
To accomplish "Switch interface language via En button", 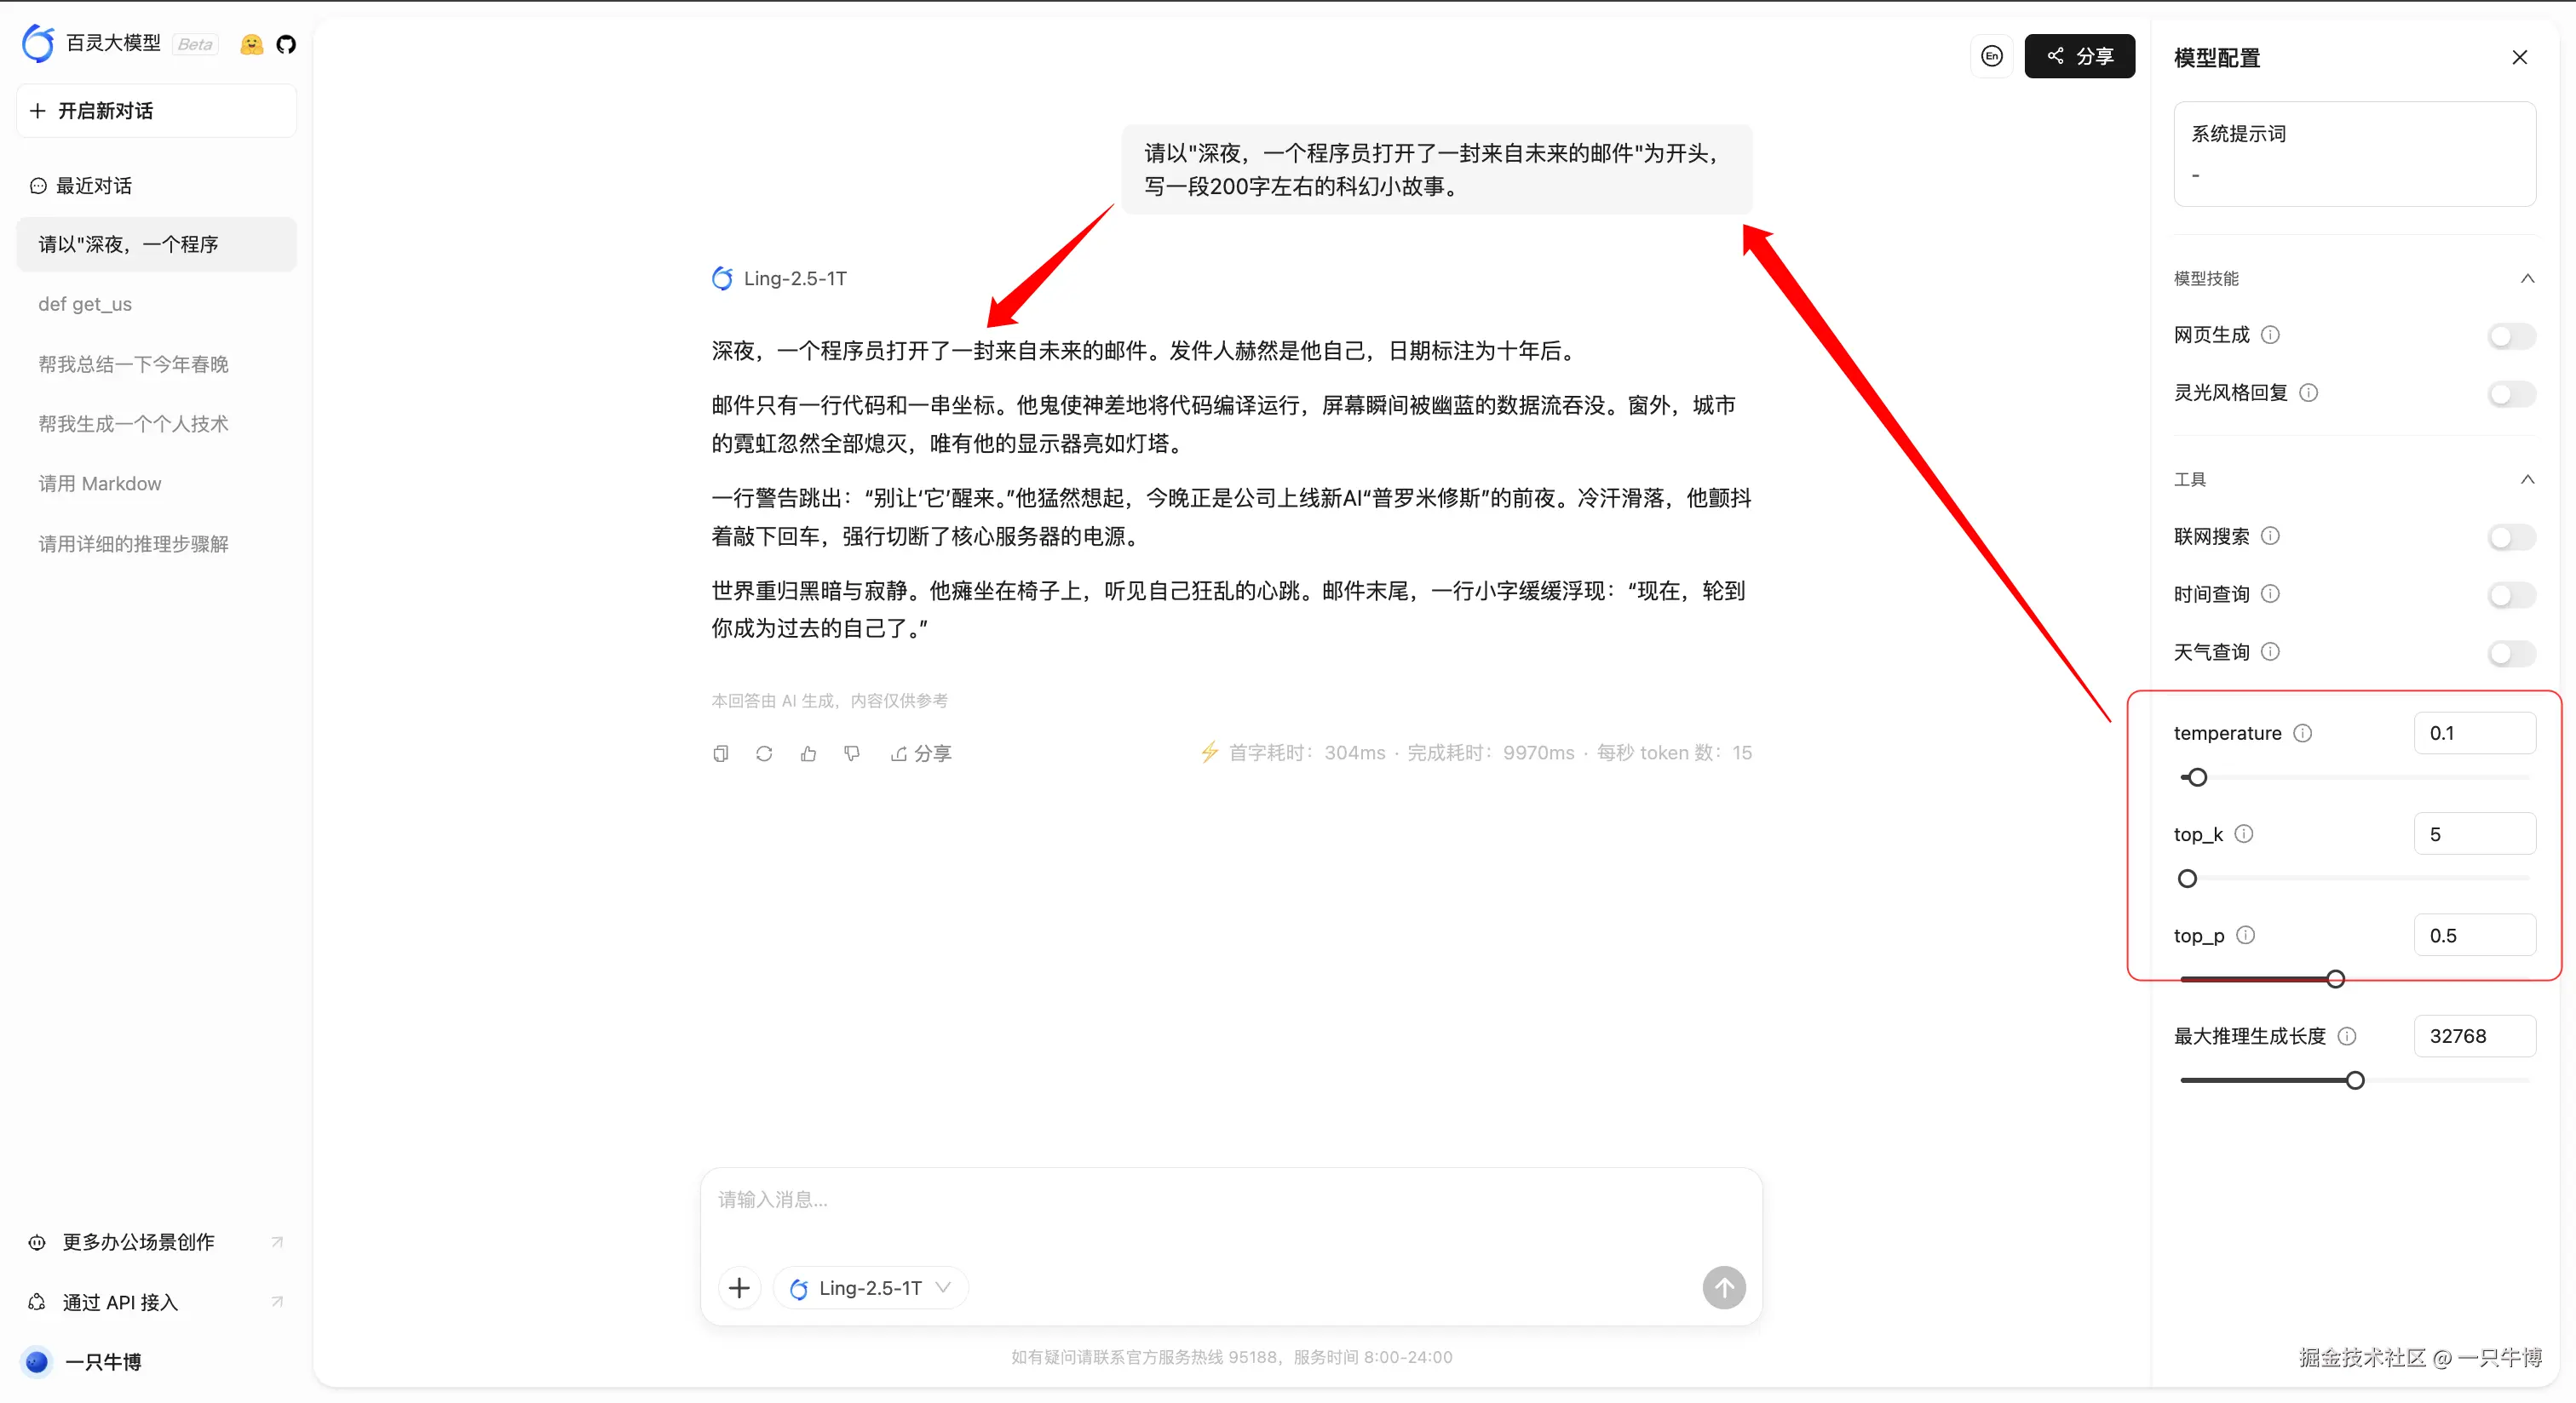I will pos(1991,56).
